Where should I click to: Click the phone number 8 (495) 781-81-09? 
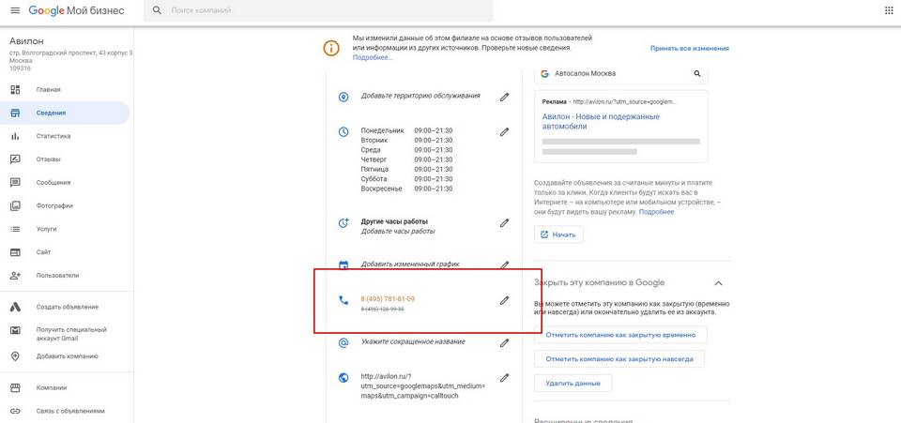coord(388,299)
